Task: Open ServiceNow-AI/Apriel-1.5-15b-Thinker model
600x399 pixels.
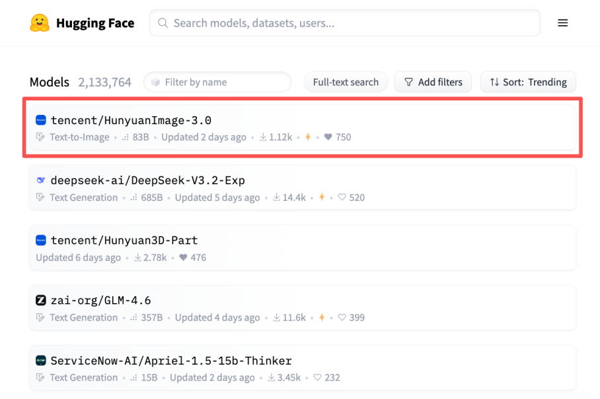Action: coord(171,361)
